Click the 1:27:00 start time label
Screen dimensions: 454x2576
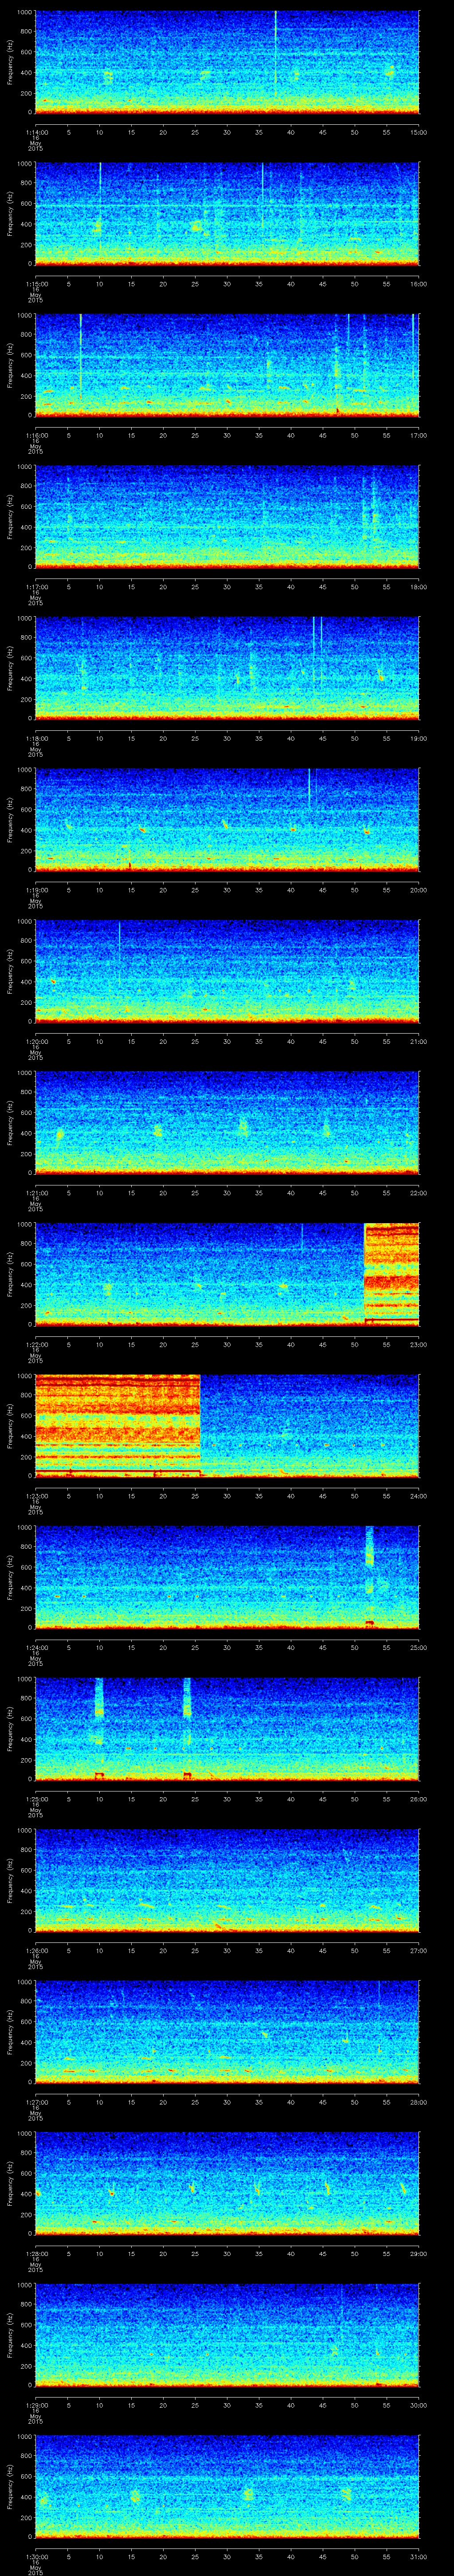(x=36, y=2102)
